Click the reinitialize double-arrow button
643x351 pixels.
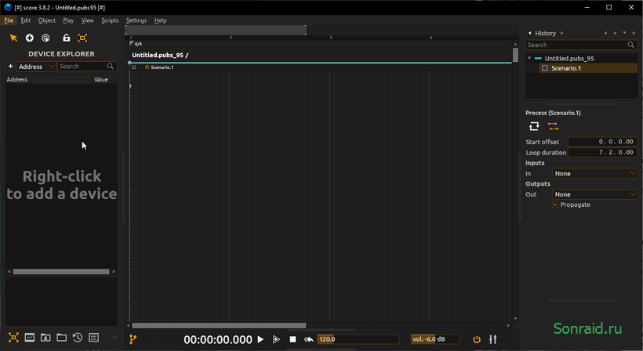pyautogui.click(x=309, y=339)
